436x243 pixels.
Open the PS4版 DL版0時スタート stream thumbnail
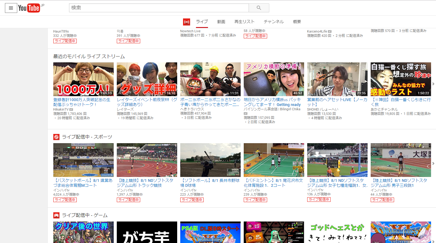pos(210,232)
